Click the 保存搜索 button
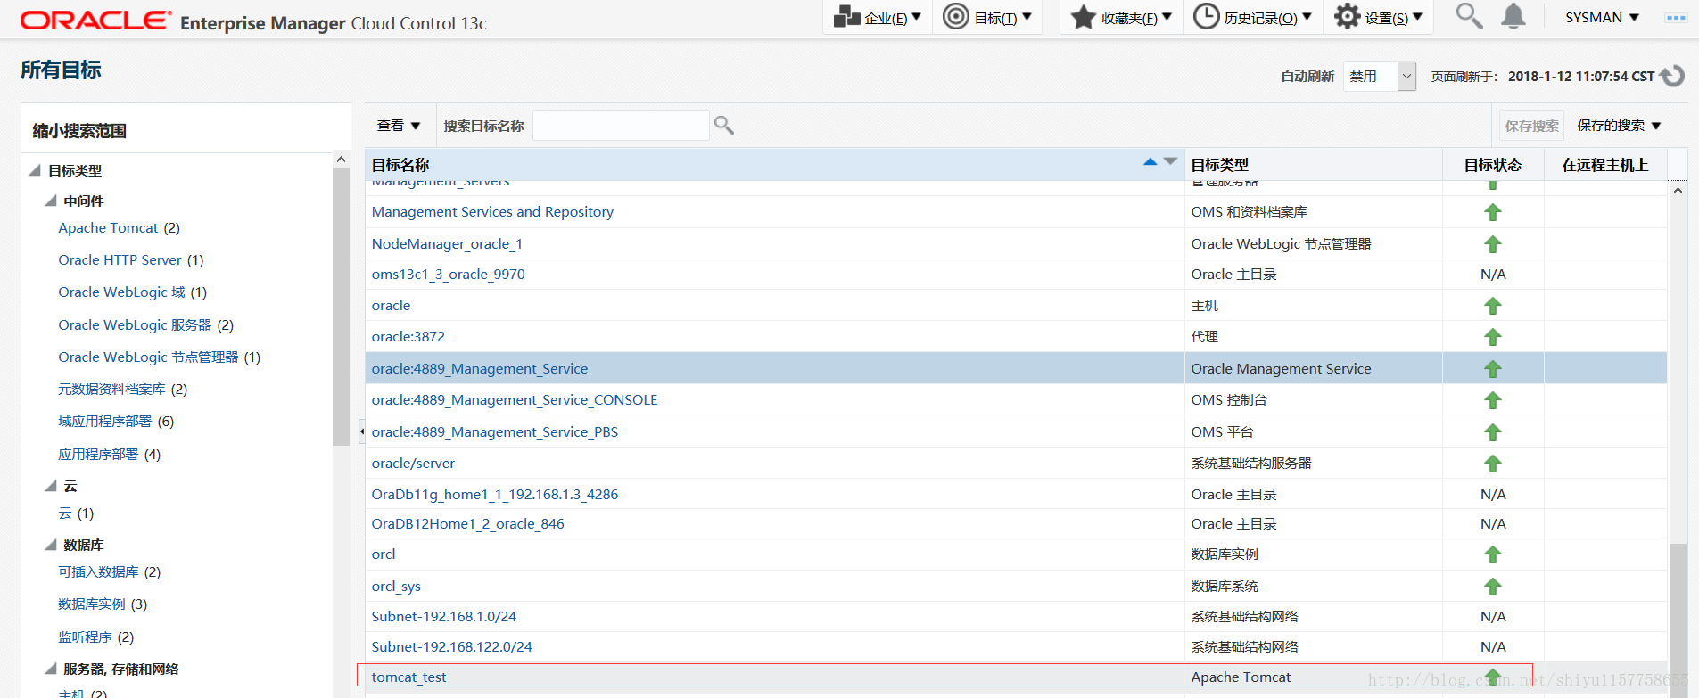The image size is (1699, 698). coord(1531,126)
